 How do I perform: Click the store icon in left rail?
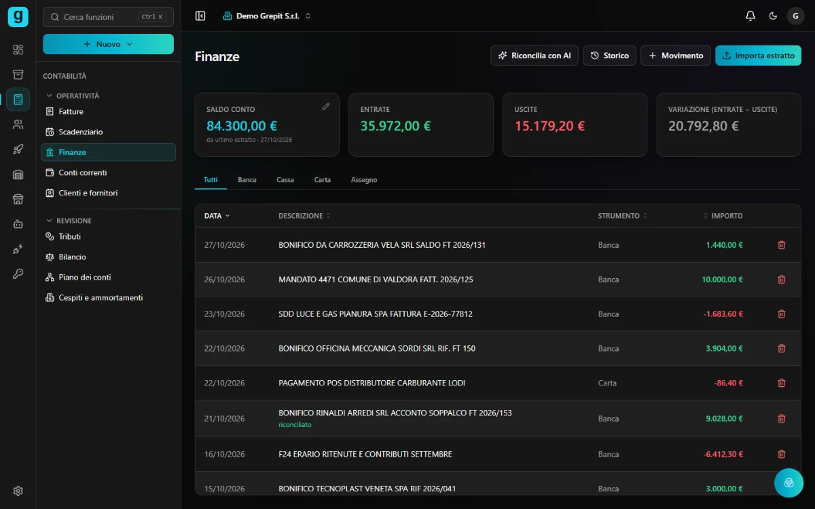point(18,199)
